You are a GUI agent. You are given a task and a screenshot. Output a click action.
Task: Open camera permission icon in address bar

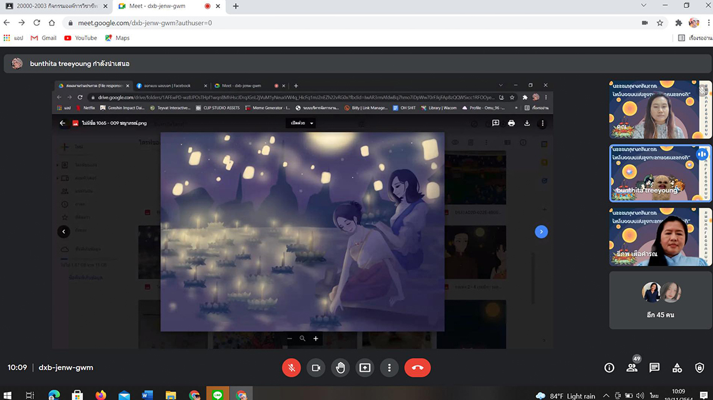coord(645,22)
